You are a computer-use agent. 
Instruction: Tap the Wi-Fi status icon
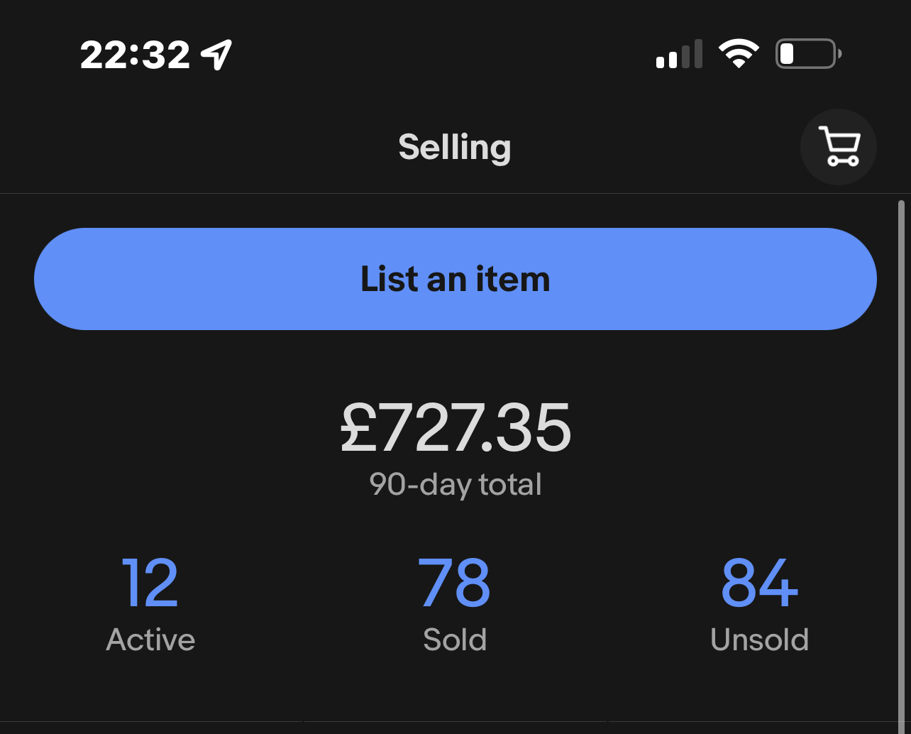[x=739, y=54]
